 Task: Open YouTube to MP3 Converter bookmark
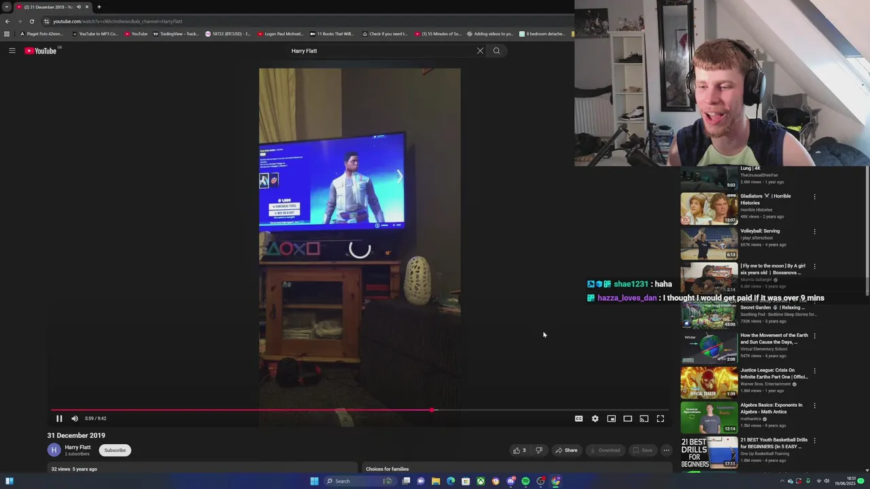click(x=95, y=34)
